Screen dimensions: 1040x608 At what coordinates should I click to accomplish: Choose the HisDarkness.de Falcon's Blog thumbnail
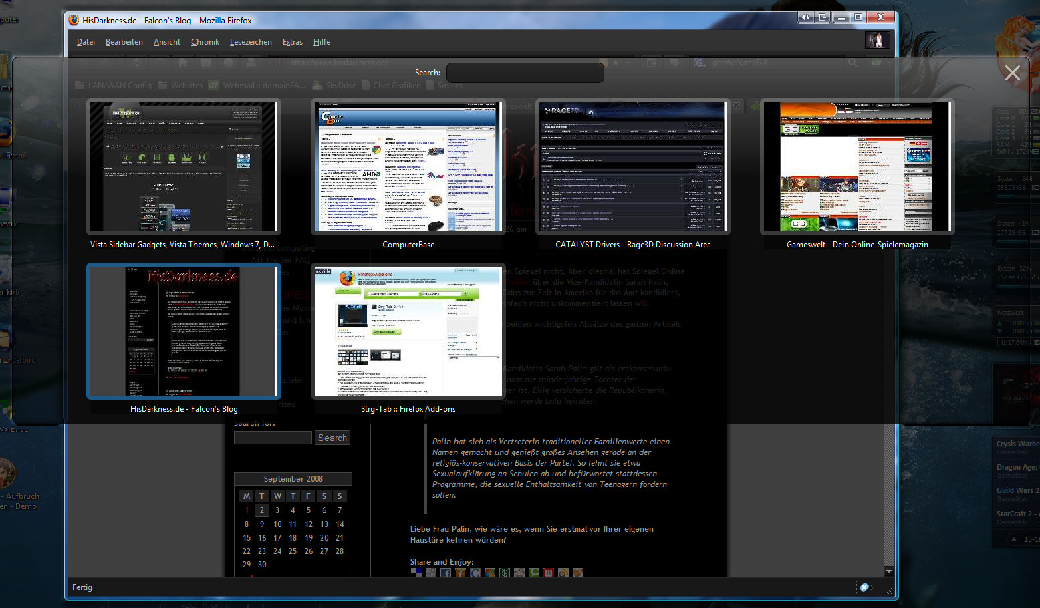183,331
